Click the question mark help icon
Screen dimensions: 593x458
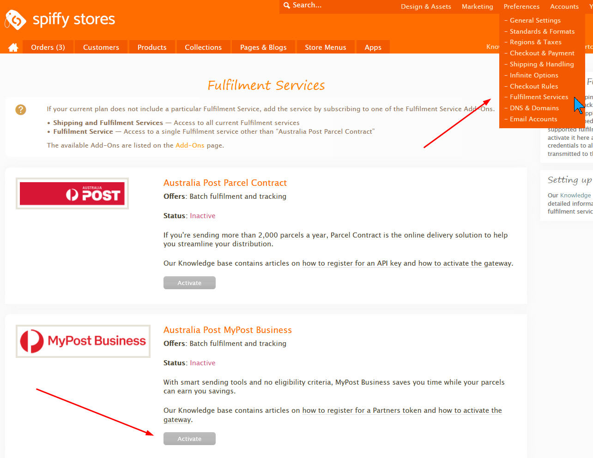[x=21, y=110]
